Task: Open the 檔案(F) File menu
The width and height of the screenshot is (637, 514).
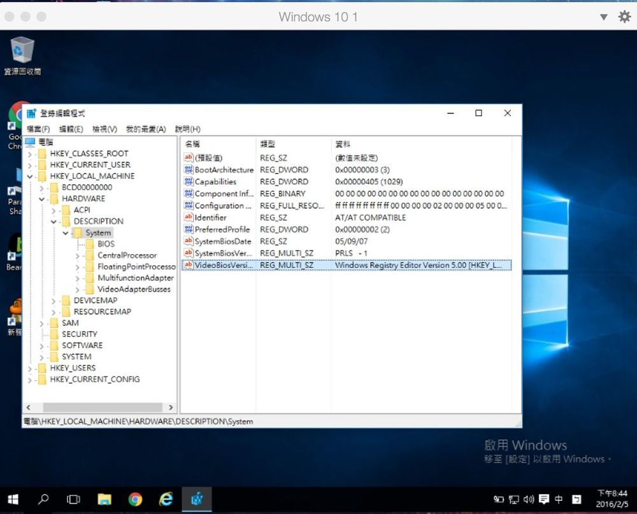Action: click(38, 129)
